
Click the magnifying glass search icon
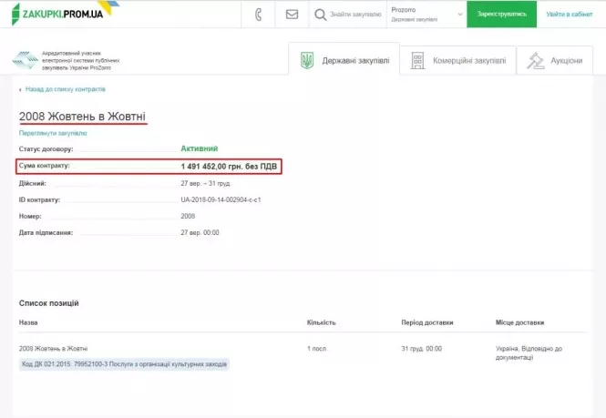320,15
